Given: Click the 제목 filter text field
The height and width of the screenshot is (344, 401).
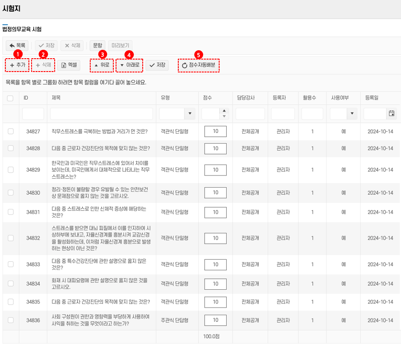Looking at the screenshot, I should 101,114.
